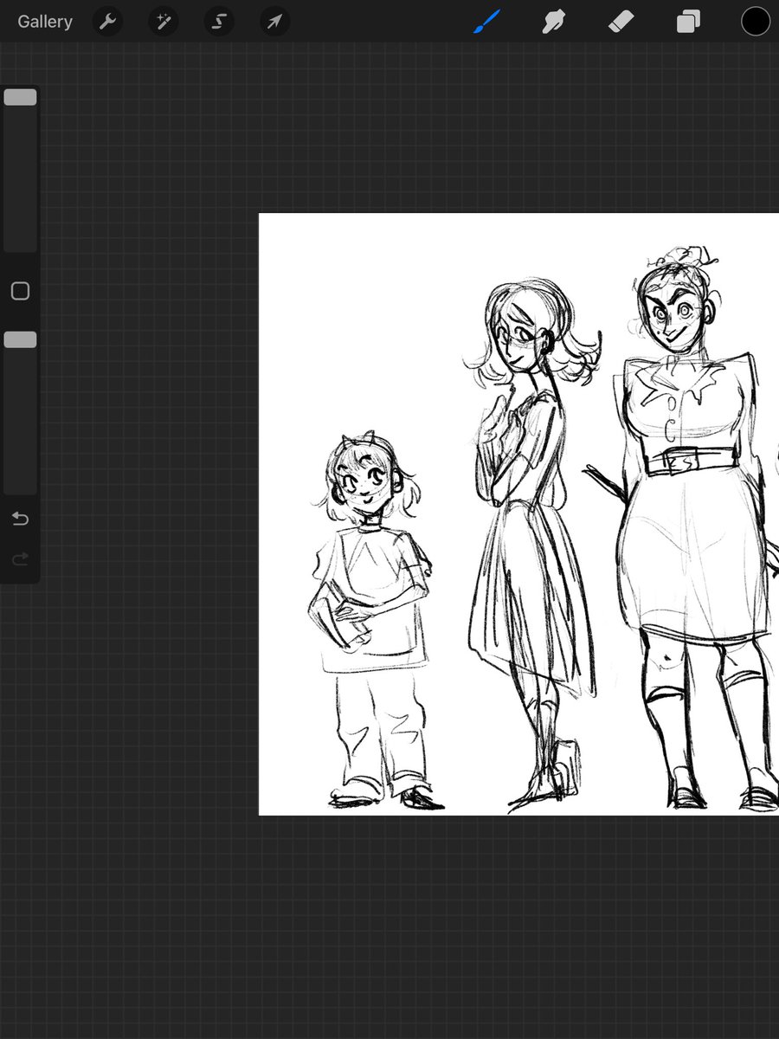Undo the last stroke
The width and height of the screenshot is (779, 1039).
(20, 519)
